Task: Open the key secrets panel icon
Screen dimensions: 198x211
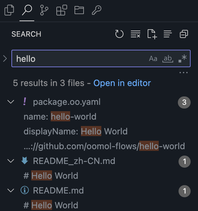Action: [97, 10]
